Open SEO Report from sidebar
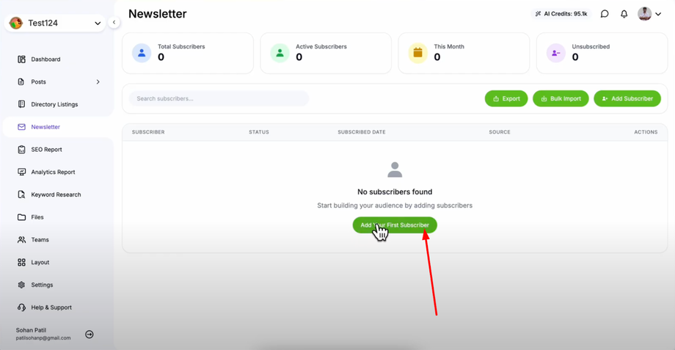This screenshot has height=350, width=675. pyautogui.click(x=46, y=150)
